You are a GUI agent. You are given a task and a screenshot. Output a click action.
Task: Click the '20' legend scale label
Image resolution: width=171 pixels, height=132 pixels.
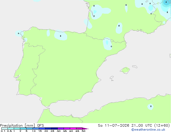(x=46, y=131)
